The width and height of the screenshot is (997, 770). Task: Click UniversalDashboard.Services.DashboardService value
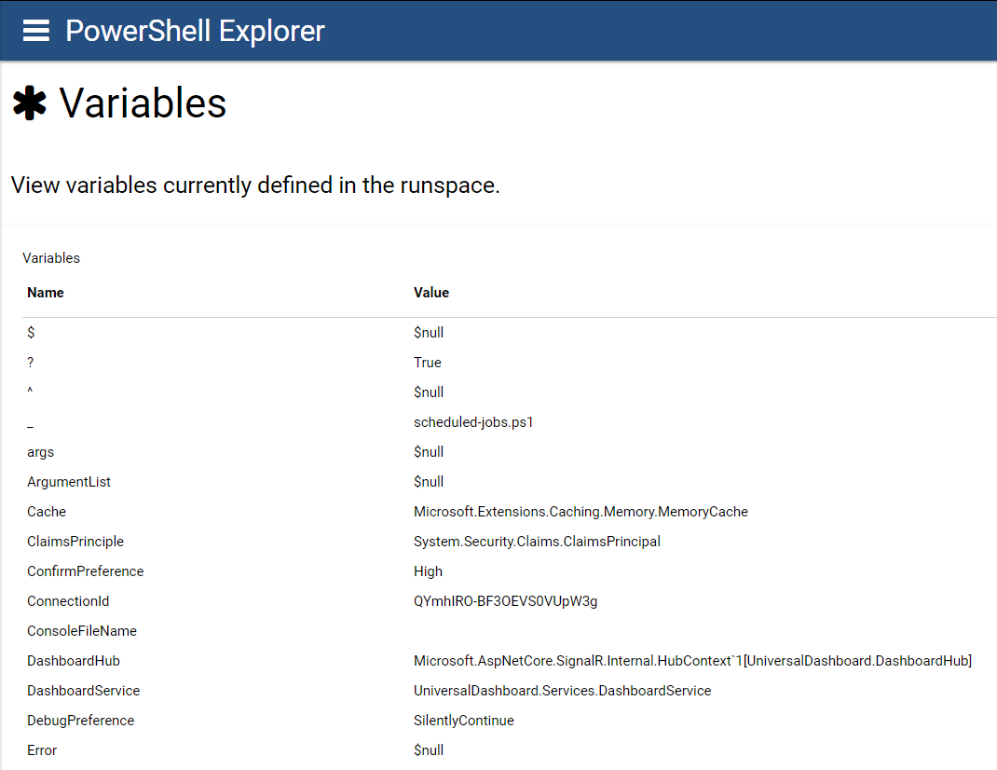click(x=562, y=691)
